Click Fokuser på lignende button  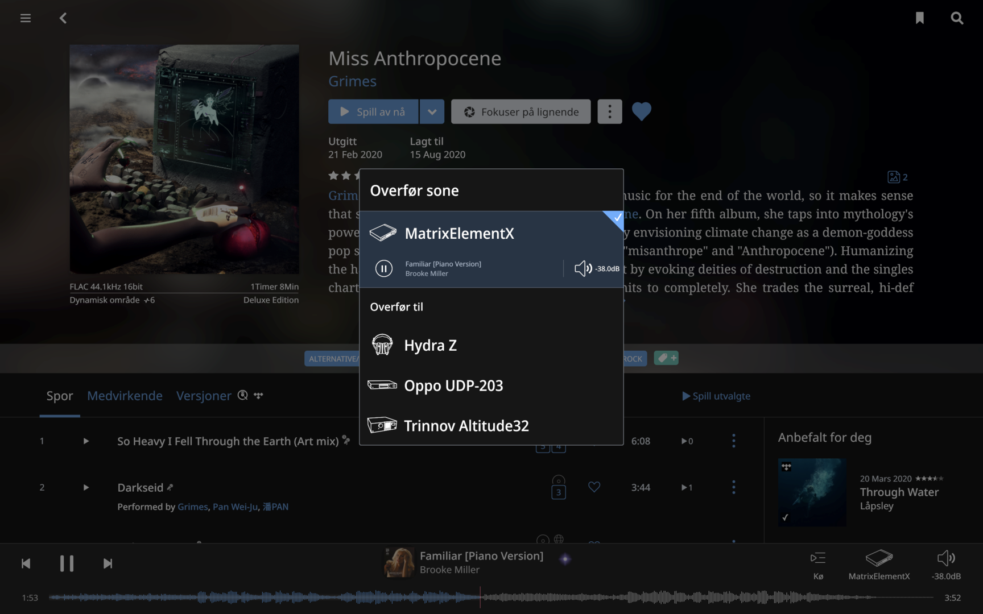pos(521,111)
